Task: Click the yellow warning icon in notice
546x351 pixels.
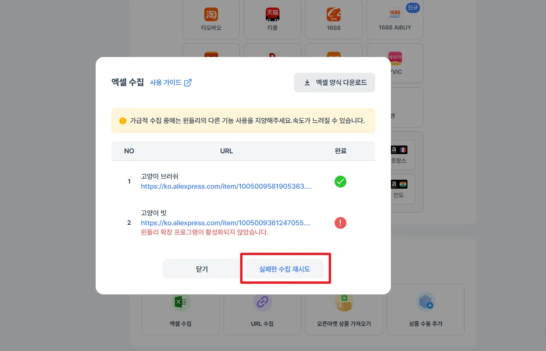Action: (x=123, y=121)
